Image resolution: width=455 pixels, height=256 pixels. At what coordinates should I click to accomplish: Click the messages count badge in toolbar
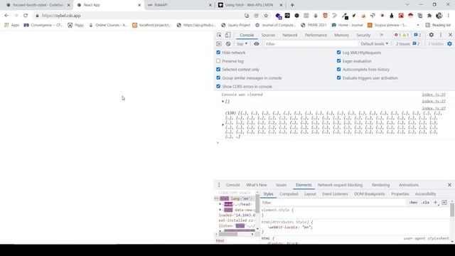(x=417, y=35)
